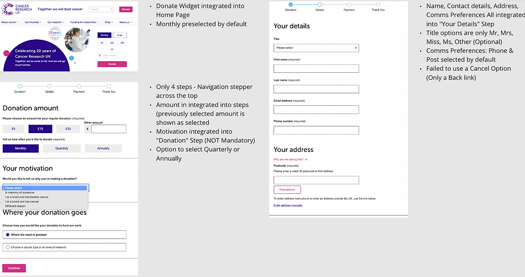
Task: Click the First name input field
Action: tap(316, 69)
